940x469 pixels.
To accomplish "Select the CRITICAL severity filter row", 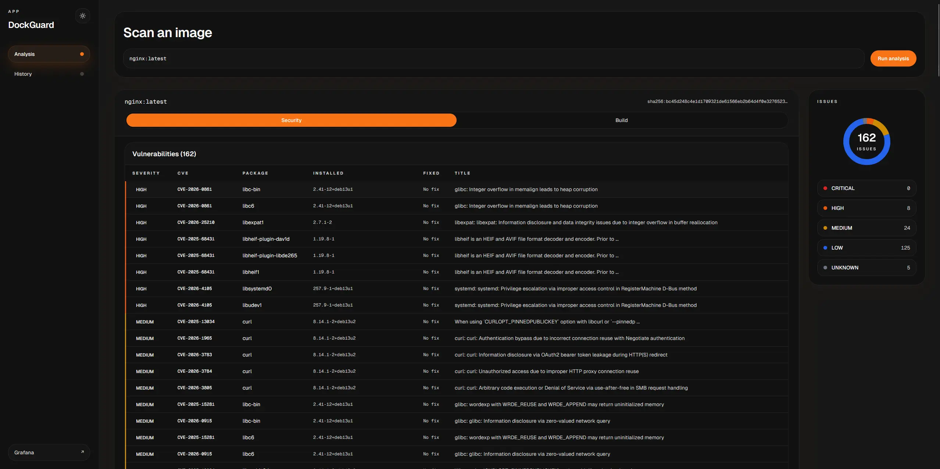I will [x=866, y=188].
